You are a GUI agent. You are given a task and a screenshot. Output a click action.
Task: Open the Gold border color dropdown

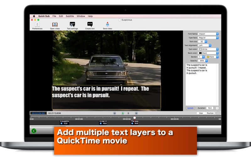point(212,57)
